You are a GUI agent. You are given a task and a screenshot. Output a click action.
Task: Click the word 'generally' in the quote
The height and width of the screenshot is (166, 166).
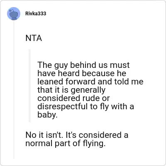88,91
